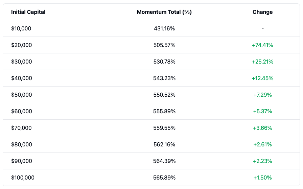Select the +25.21% change cell
The image size is (303, 189).
262,62
